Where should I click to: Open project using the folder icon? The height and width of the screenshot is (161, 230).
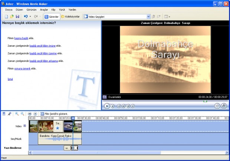pos(12,17)
